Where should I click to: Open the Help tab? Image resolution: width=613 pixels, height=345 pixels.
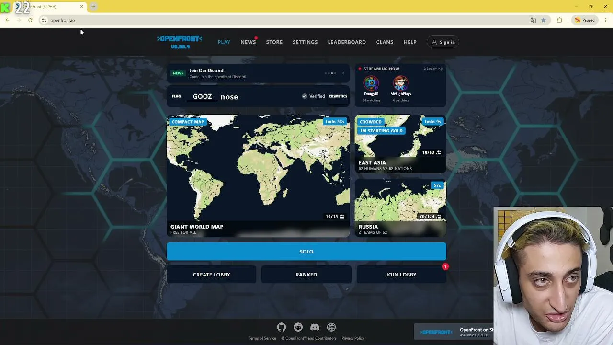(x=410, y=42)
